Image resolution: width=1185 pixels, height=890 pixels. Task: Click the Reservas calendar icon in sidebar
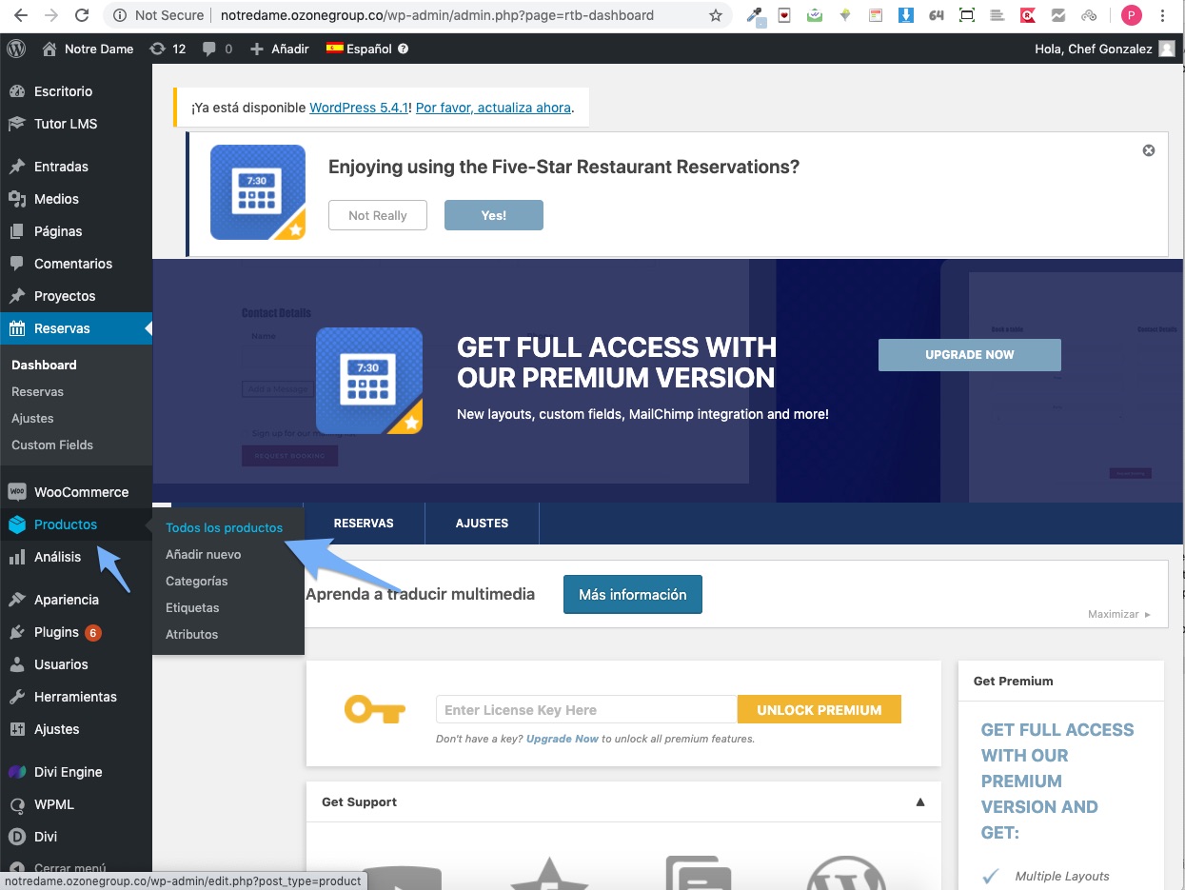(x=17, y=328)
